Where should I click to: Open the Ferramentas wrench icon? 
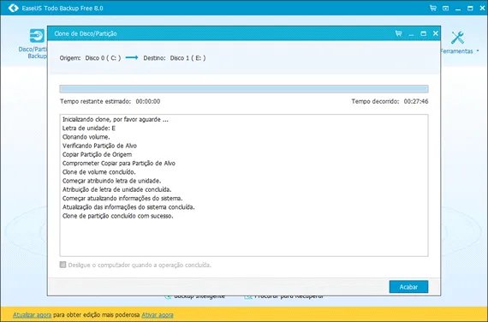tap(457, 38)
